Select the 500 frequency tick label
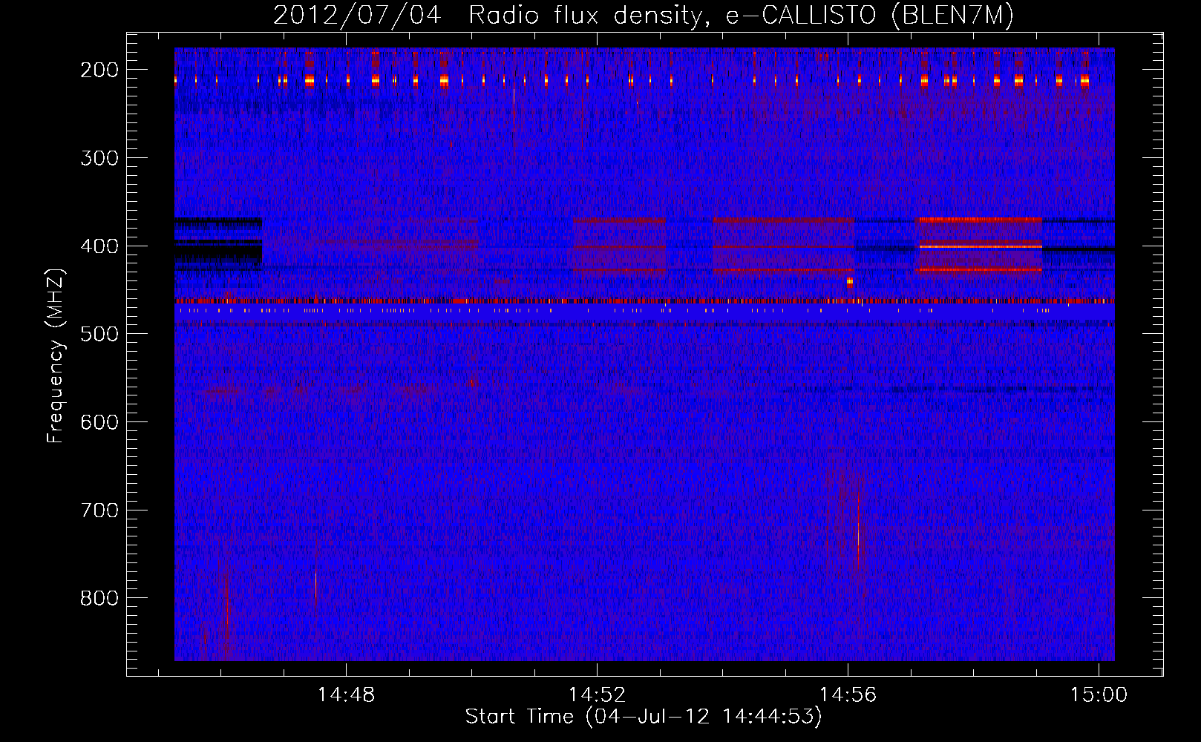 pyautogui.click(x=99, y=334)
